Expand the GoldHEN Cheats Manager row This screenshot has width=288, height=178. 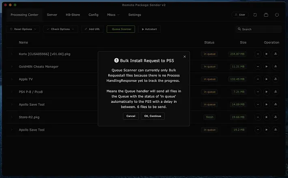[12, 67]
